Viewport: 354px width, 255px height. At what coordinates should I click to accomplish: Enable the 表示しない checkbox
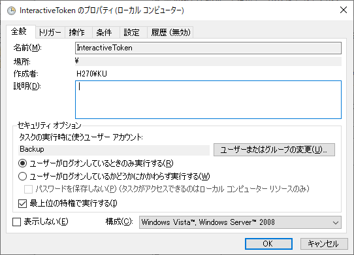click(x=17, y=222)
